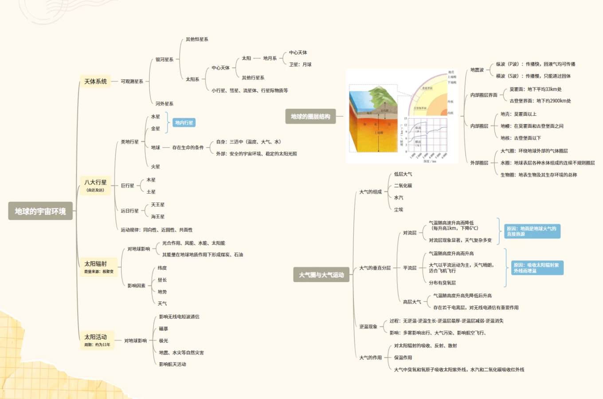Select the 横波（S波）description node
Image resolution: width=603 pixels, height=399 pixels.
coord(533,76)
